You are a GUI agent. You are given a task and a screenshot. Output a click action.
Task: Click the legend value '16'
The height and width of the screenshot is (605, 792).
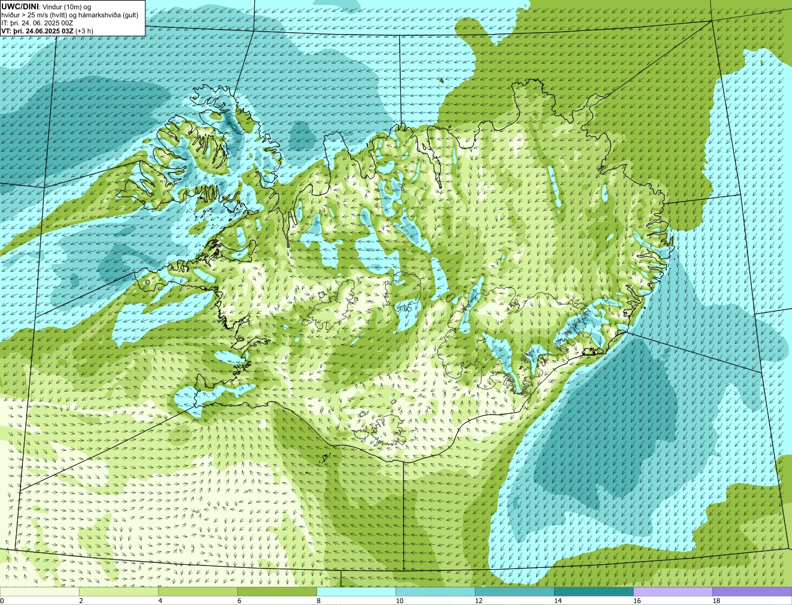[x=637, y=601]
